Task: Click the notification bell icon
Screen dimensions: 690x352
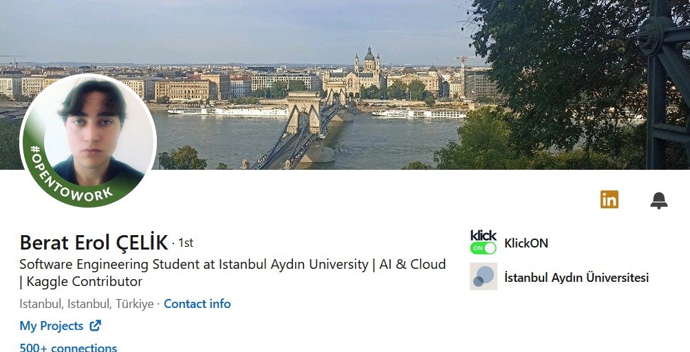Action: pos(658,200)
